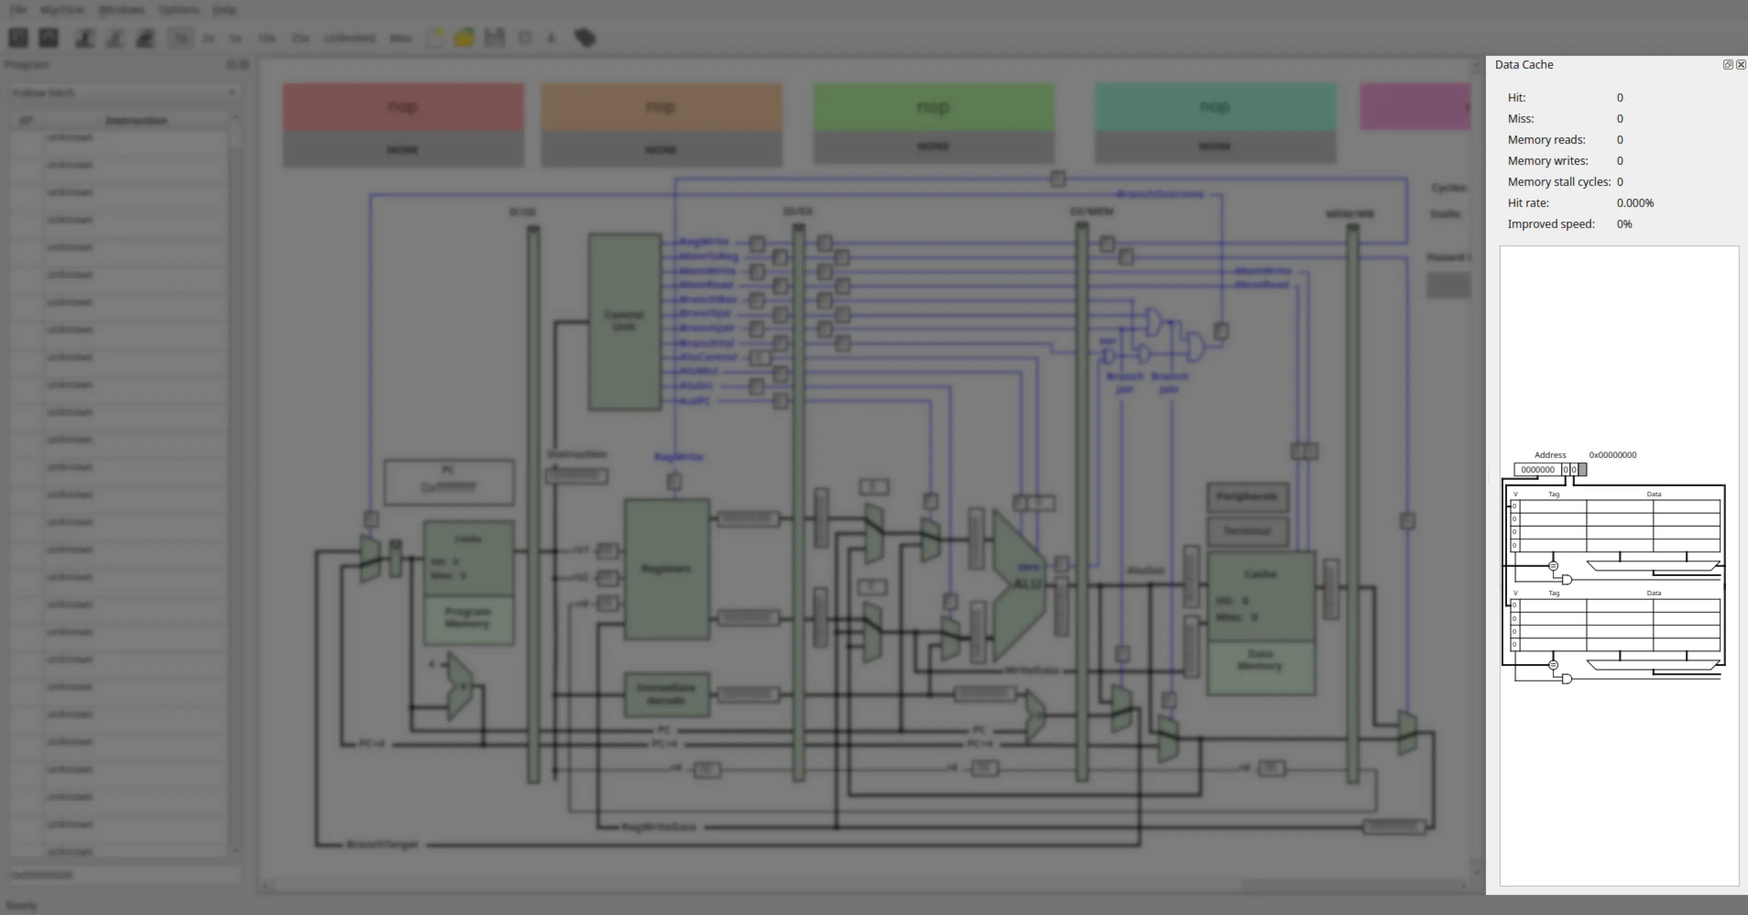The height and width of the screenshot is (915, 1748).
Task: Float the Program dock panel
Action: tap(231, 64)
